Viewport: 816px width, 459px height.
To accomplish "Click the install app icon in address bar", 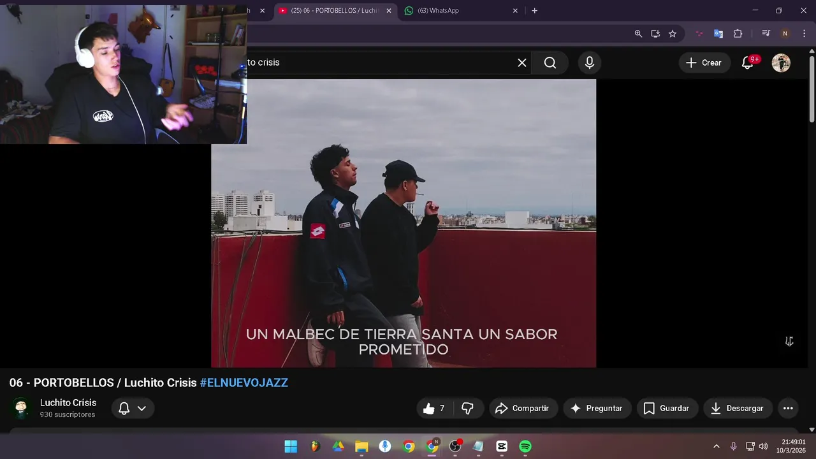I will point(655,34).
